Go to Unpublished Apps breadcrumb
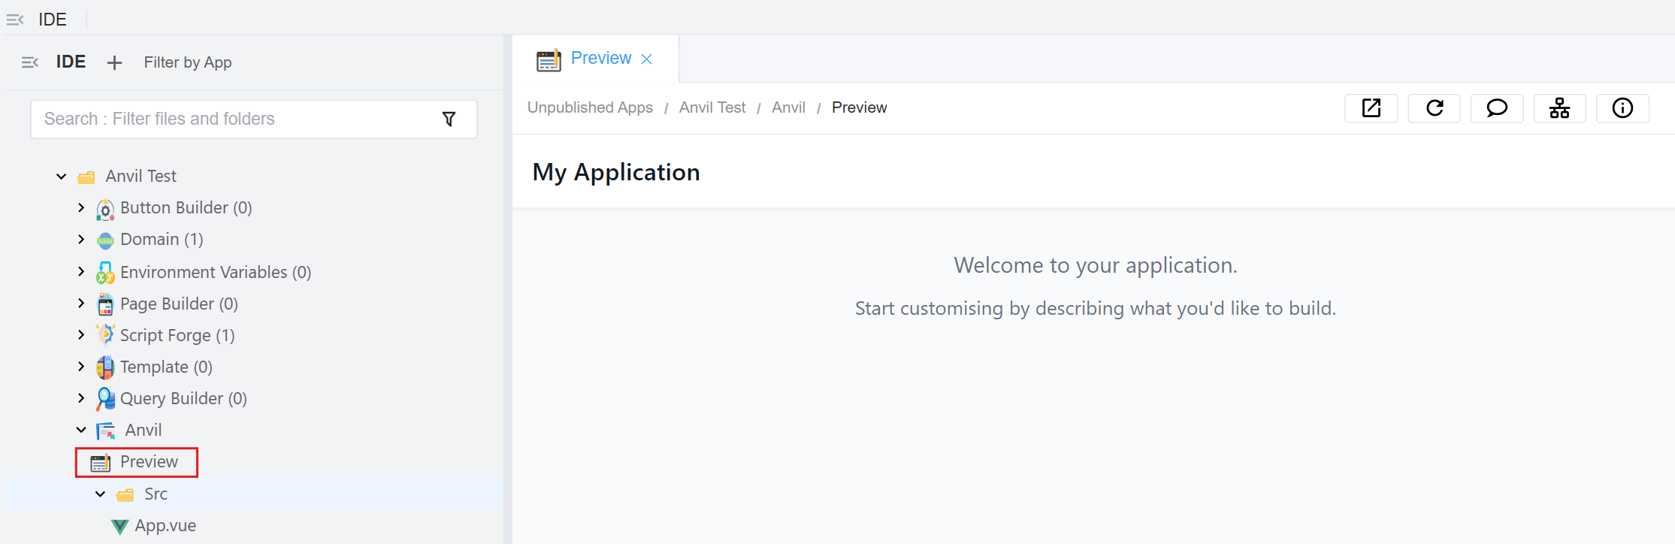The image size is (1675, 544). pos(590,107)
